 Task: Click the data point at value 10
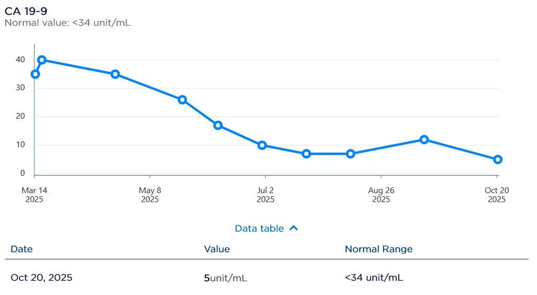(262, 146)
